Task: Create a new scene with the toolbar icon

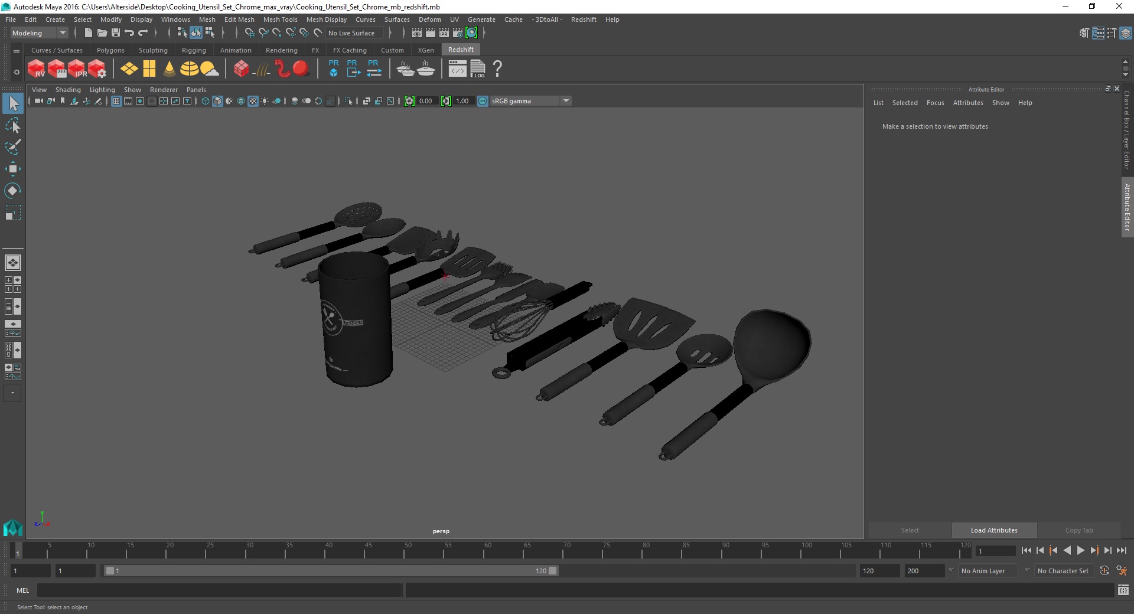Action: [88, 33]
